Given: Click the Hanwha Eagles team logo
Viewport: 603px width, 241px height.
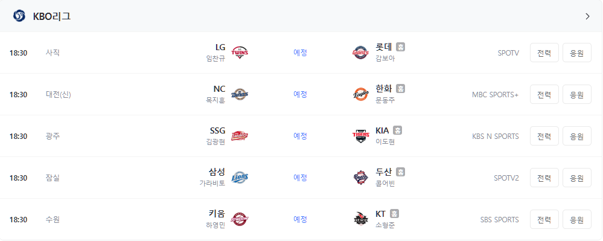Looking at the screenshot, I should (x=360, y=94).
